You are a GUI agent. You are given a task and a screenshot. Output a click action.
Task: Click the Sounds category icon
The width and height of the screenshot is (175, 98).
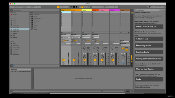click(11, 21)
